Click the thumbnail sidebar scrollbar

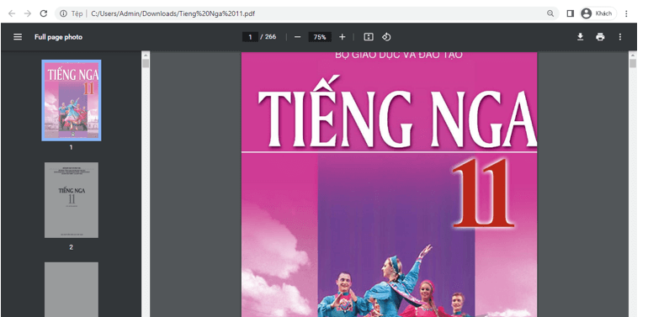[x=146, y=63]
